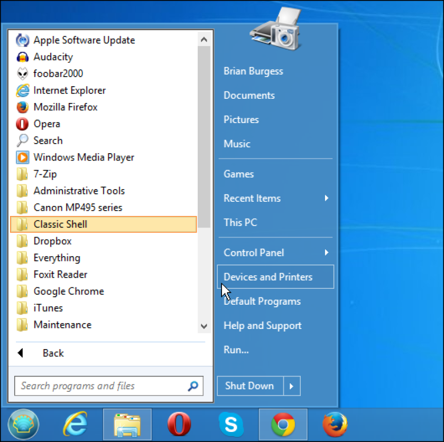The height and width of the screenshot is (442, 444).
Task: Click the program list scrollbar thumb
Action: [204, 137]
